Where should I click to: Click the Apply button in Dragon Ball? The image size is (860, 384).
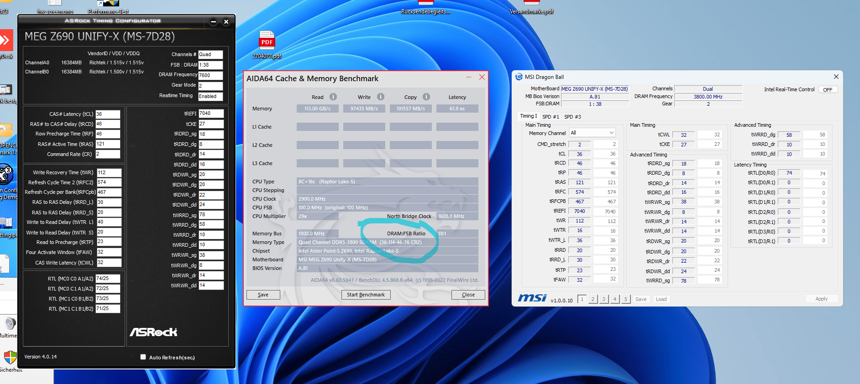[822, 299]
